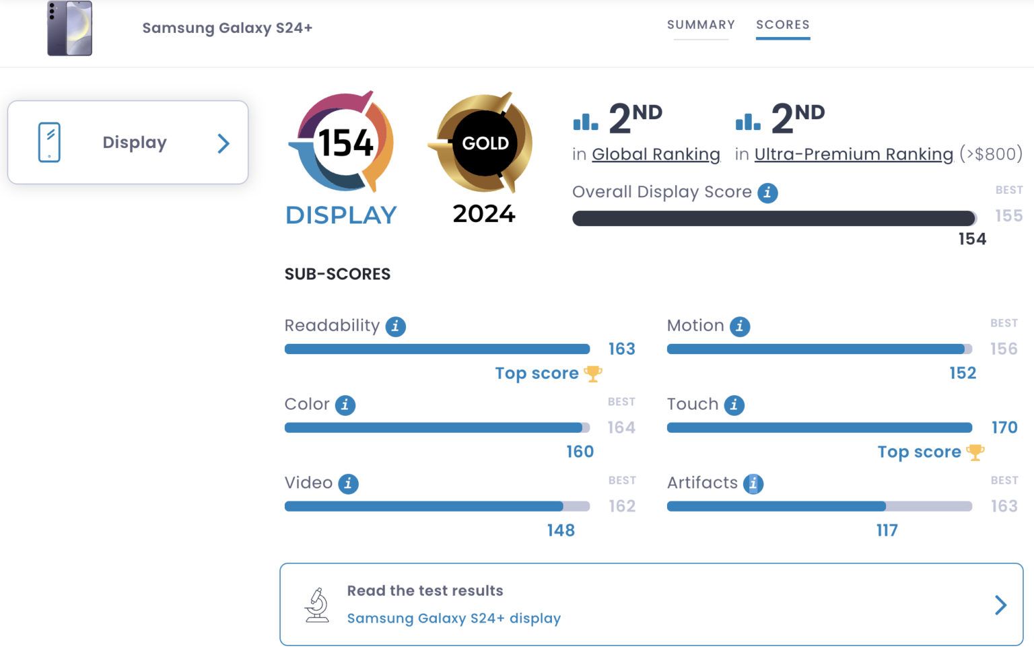1034x663 pixels.
Task: Click the trophy next to Readability Top score
Action: [592, 373]
